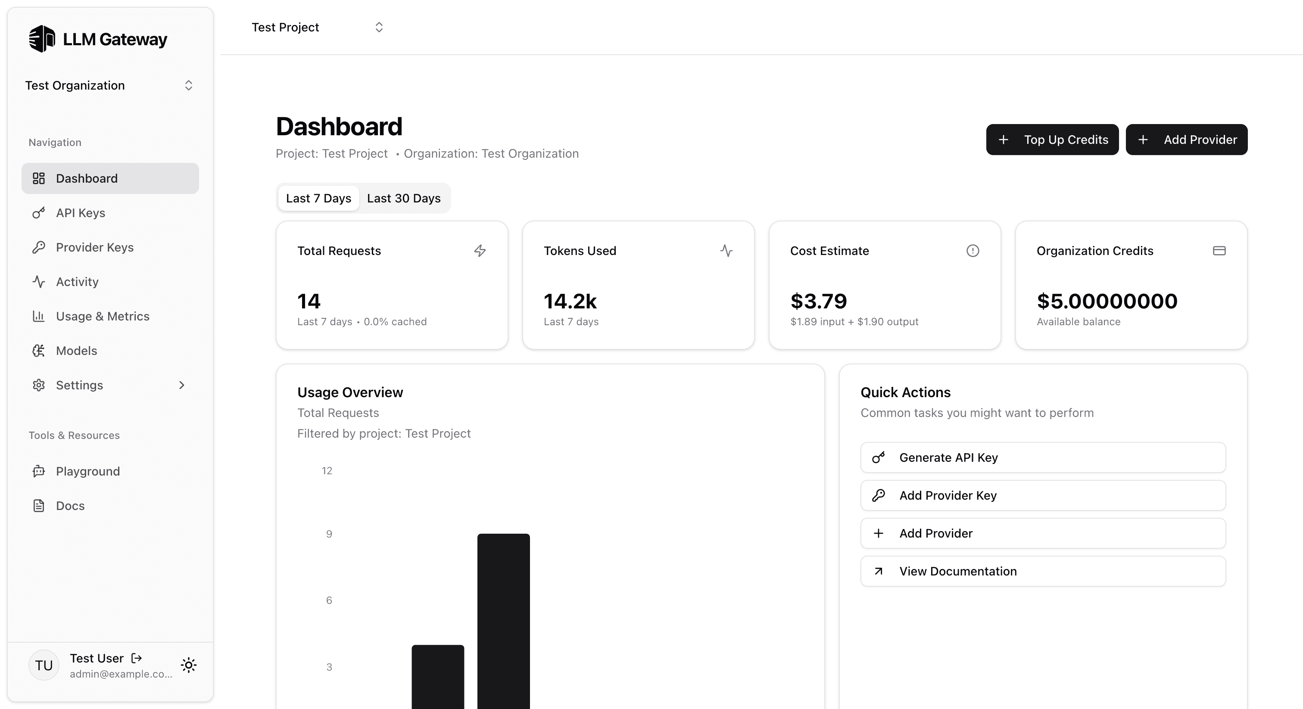This screenshot has width=1303, height=709.
Task: Open the API Keys navigation item
Action: click(x=81, y=213)
